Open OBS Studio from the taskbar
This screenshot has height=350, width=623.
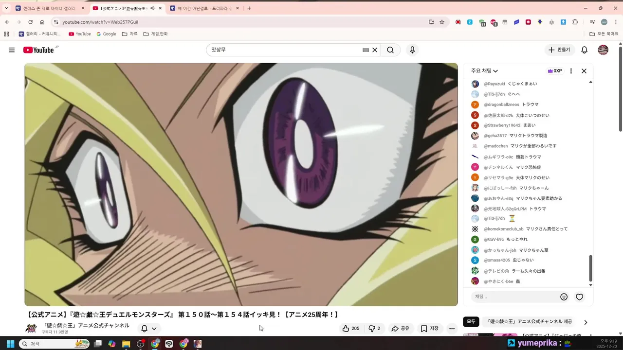pyautogui.click(x=141, y=344)
